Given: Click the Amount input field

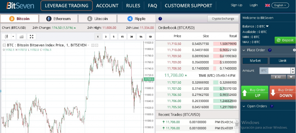Looking at the screenshot, I should (x=280, y=71).
